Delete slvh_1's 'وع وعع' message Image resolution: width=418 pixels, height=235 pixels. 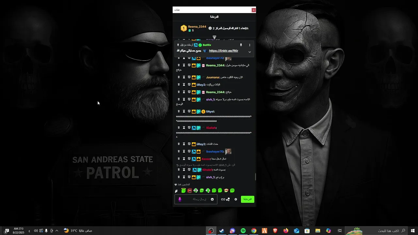click(179, 177)
